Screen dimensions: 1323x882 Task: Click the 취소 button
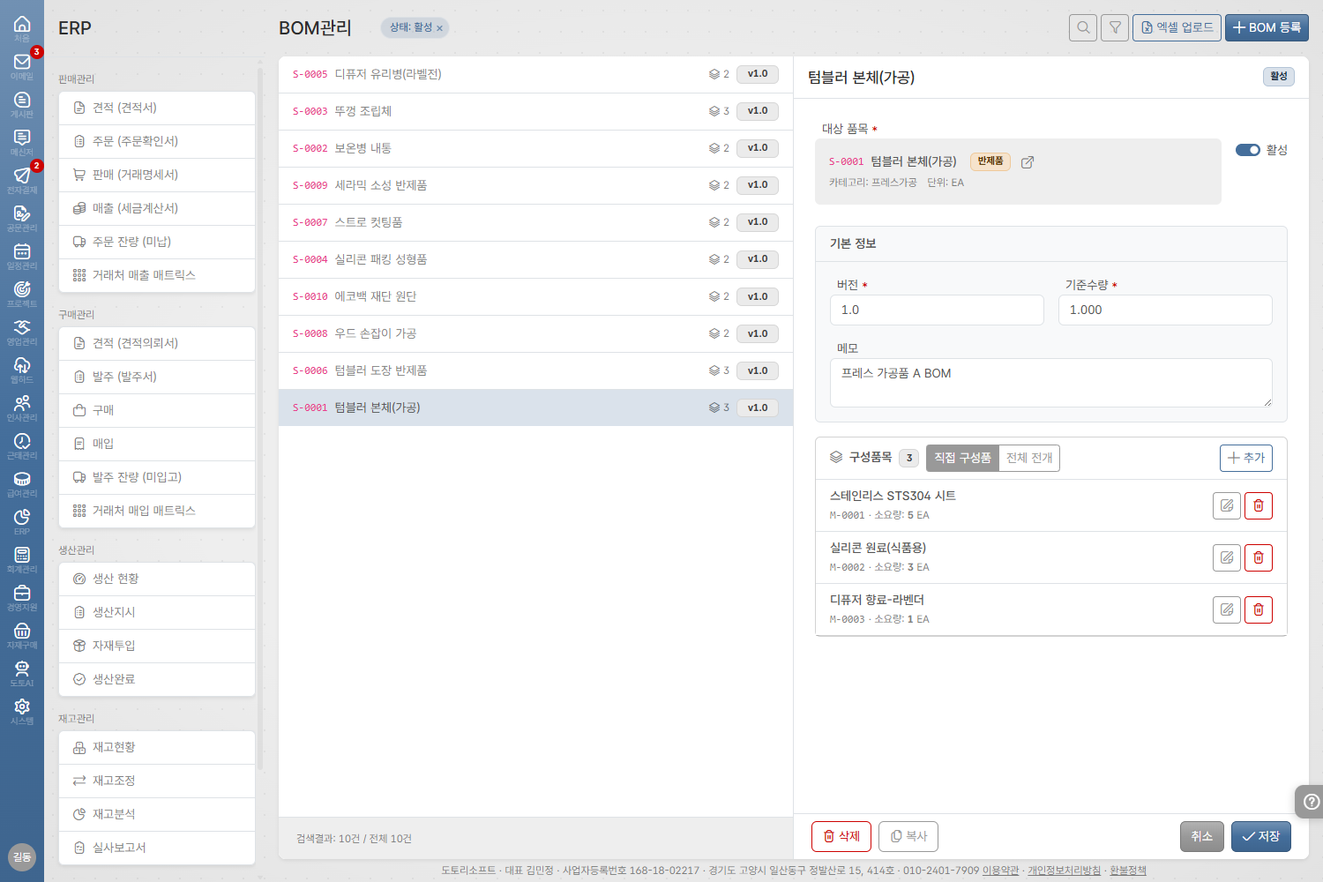click(x=1202, y=836)
